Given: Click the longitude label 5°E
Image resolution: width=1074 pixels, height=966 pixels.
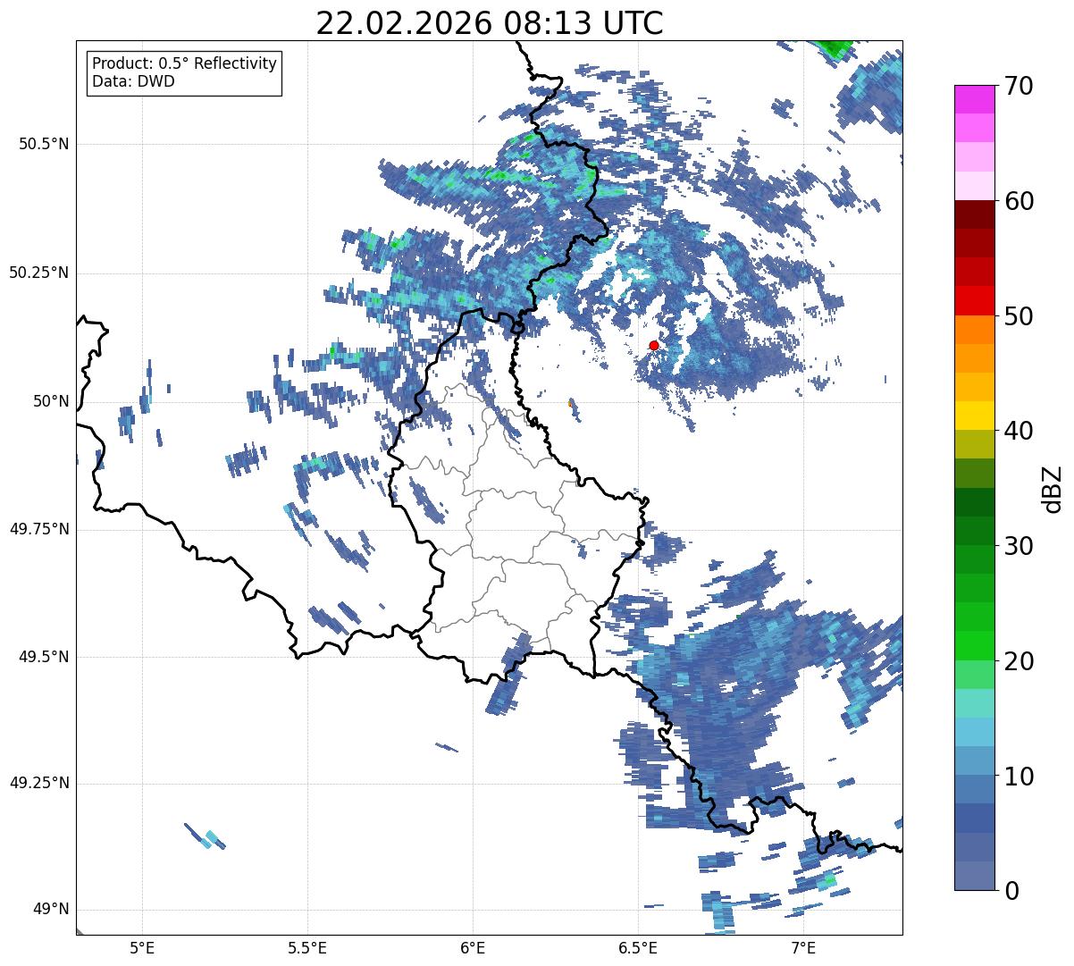Looking at the screenshot, I should (142, 949).
